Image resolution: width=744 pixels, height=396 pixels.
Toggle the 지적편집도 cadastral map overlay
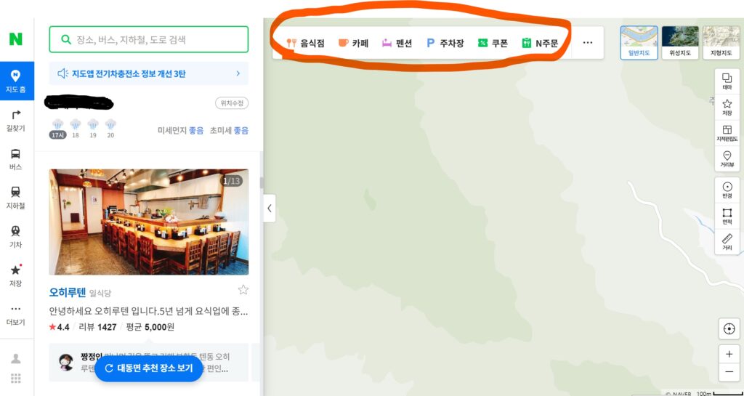(x=727, y=133)
